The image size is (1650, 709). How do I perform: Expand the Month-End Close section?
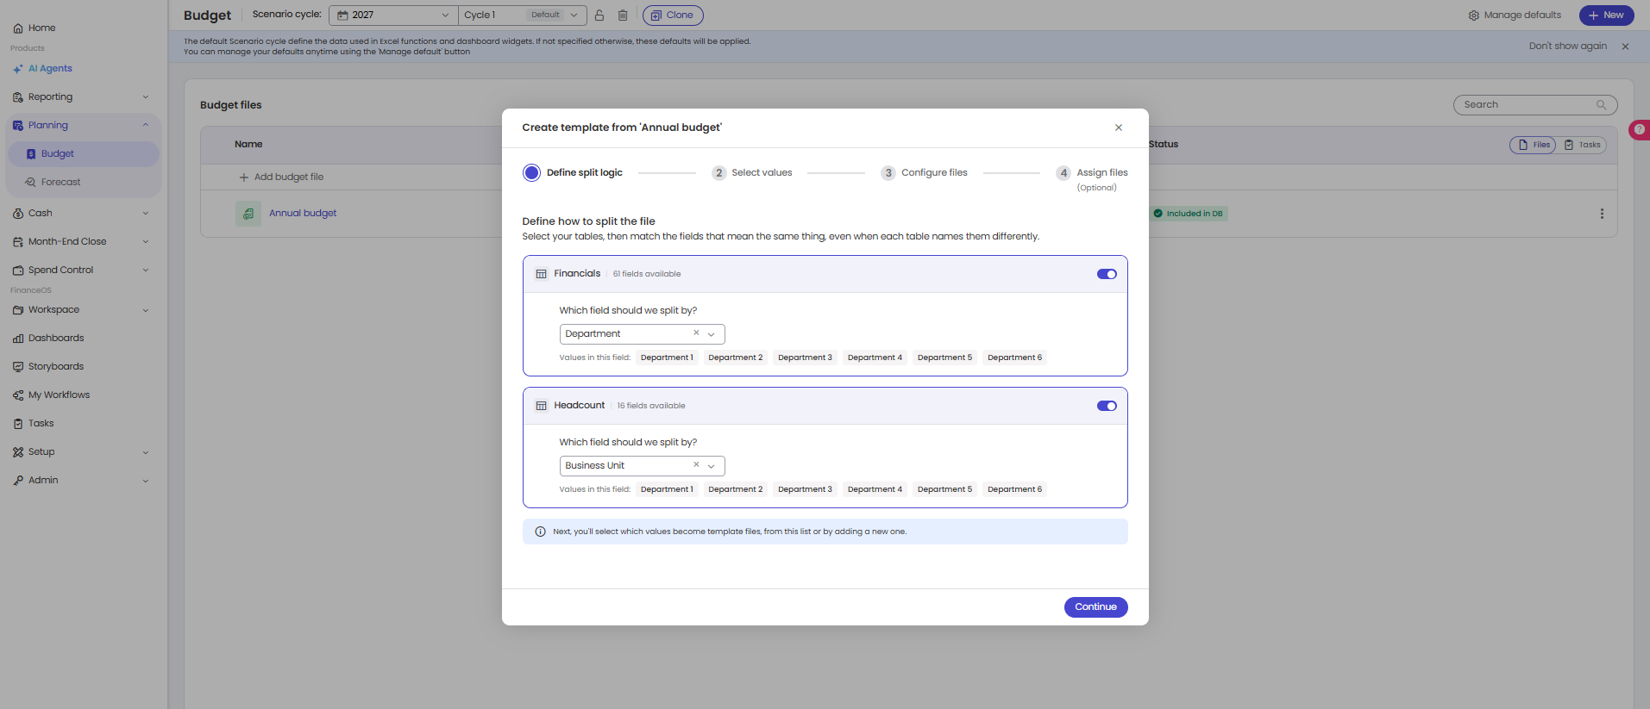(146, 242)
